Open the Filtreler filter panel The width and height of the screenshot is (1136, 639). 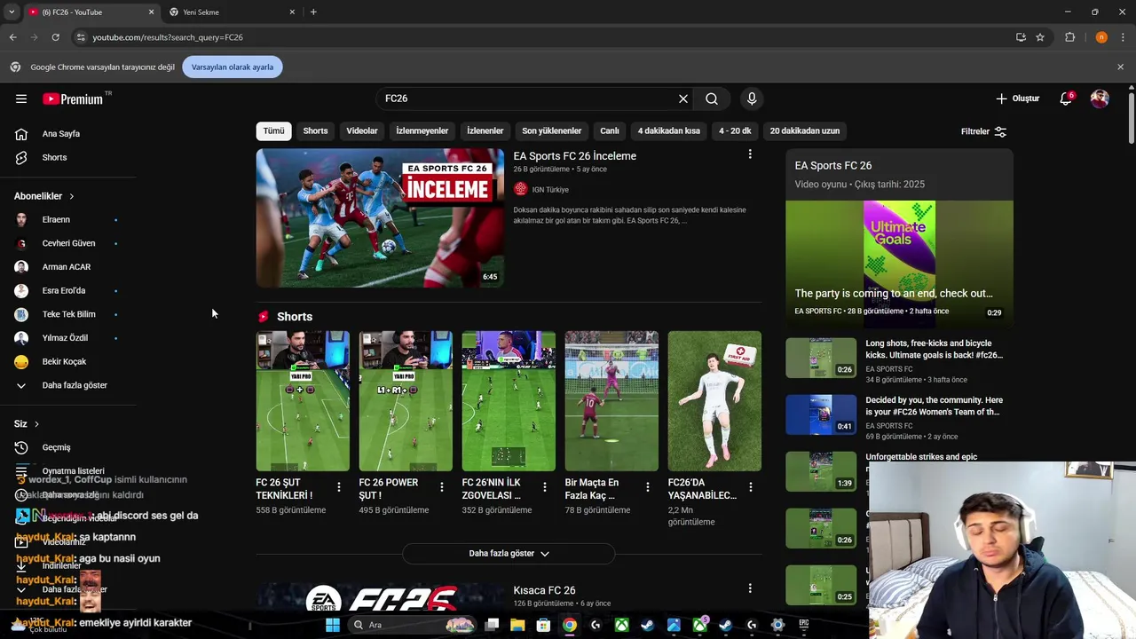(983, 131)
